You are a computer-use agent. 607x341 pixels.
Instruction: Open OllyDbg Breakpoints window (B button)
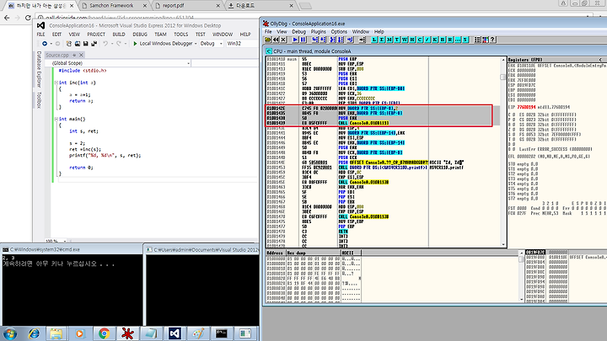pos(443,40)
